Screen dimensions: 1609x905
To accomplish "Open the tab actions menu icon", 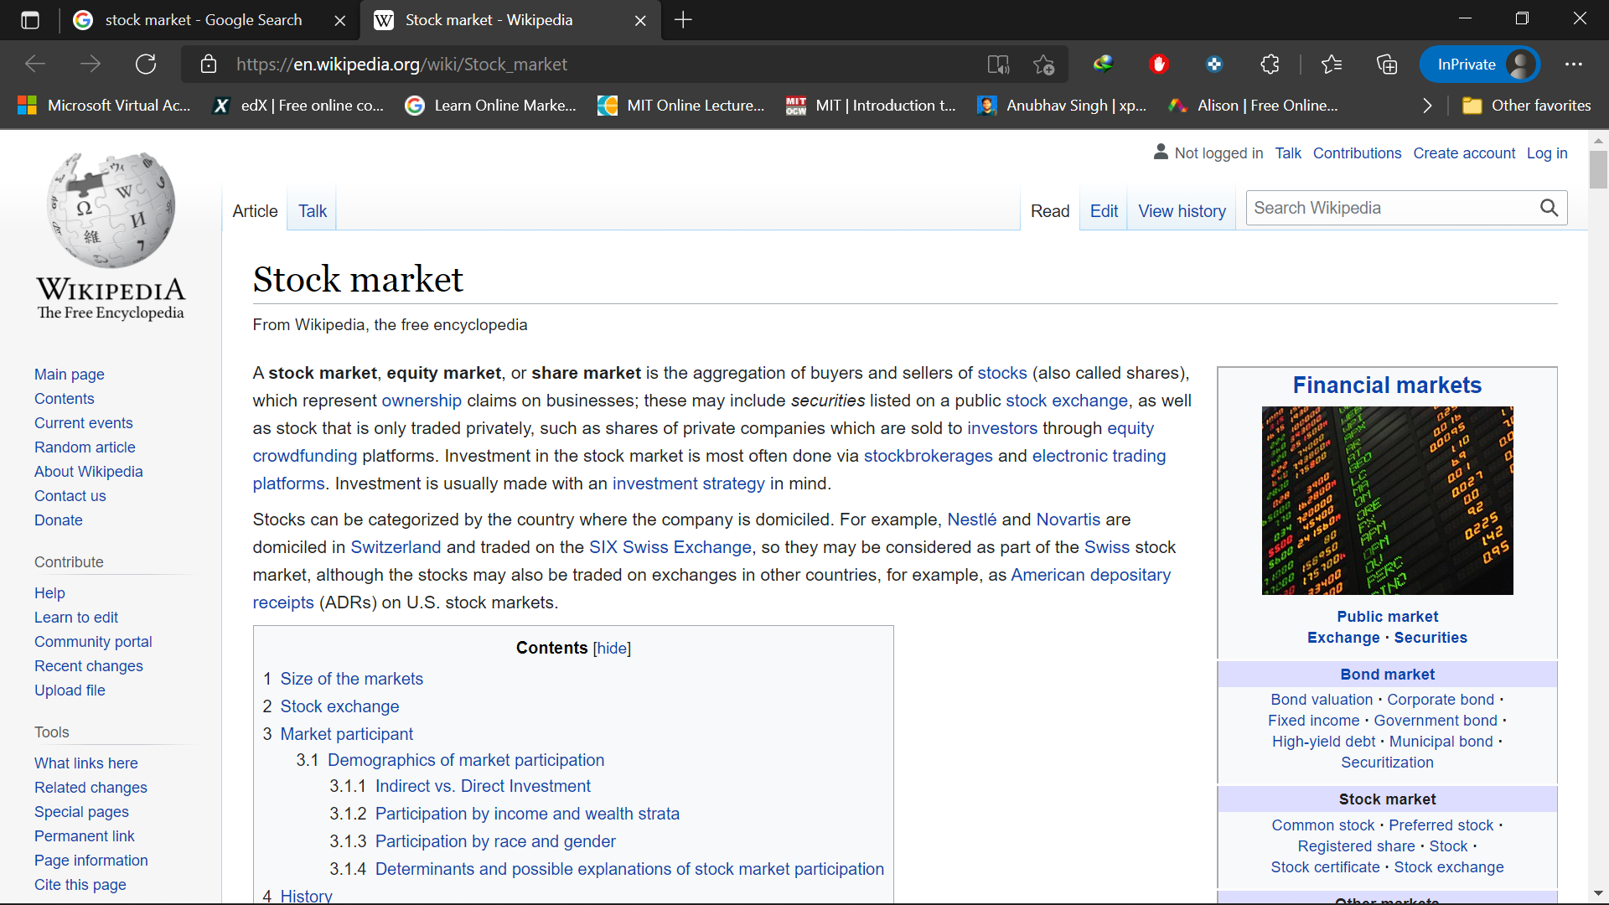I will tap(29, 20).
